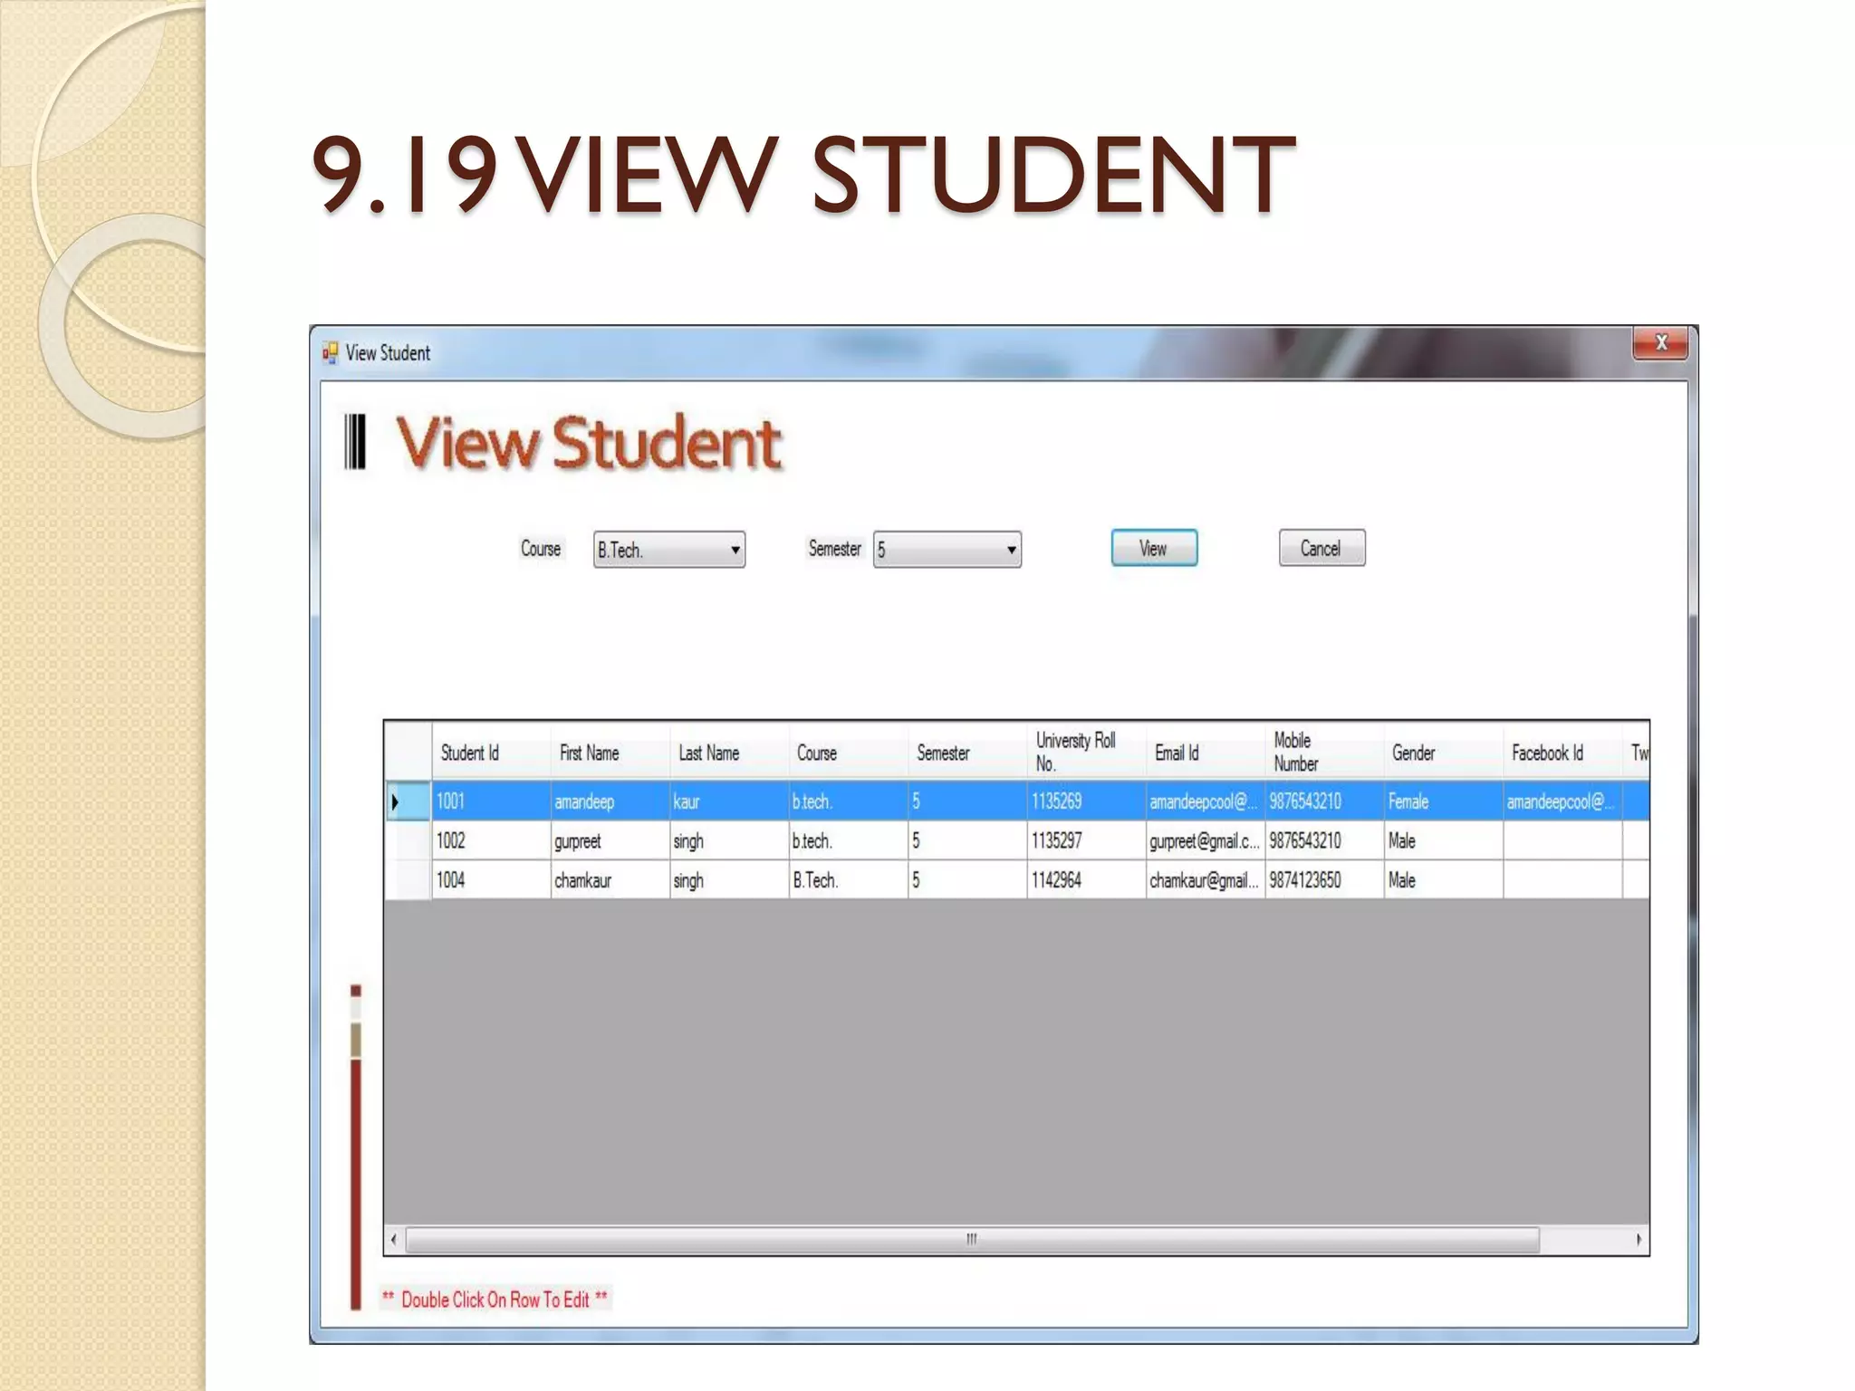Click email cell chamkaur@gmail...
1855x1391 pixels.
[1206, 879]
